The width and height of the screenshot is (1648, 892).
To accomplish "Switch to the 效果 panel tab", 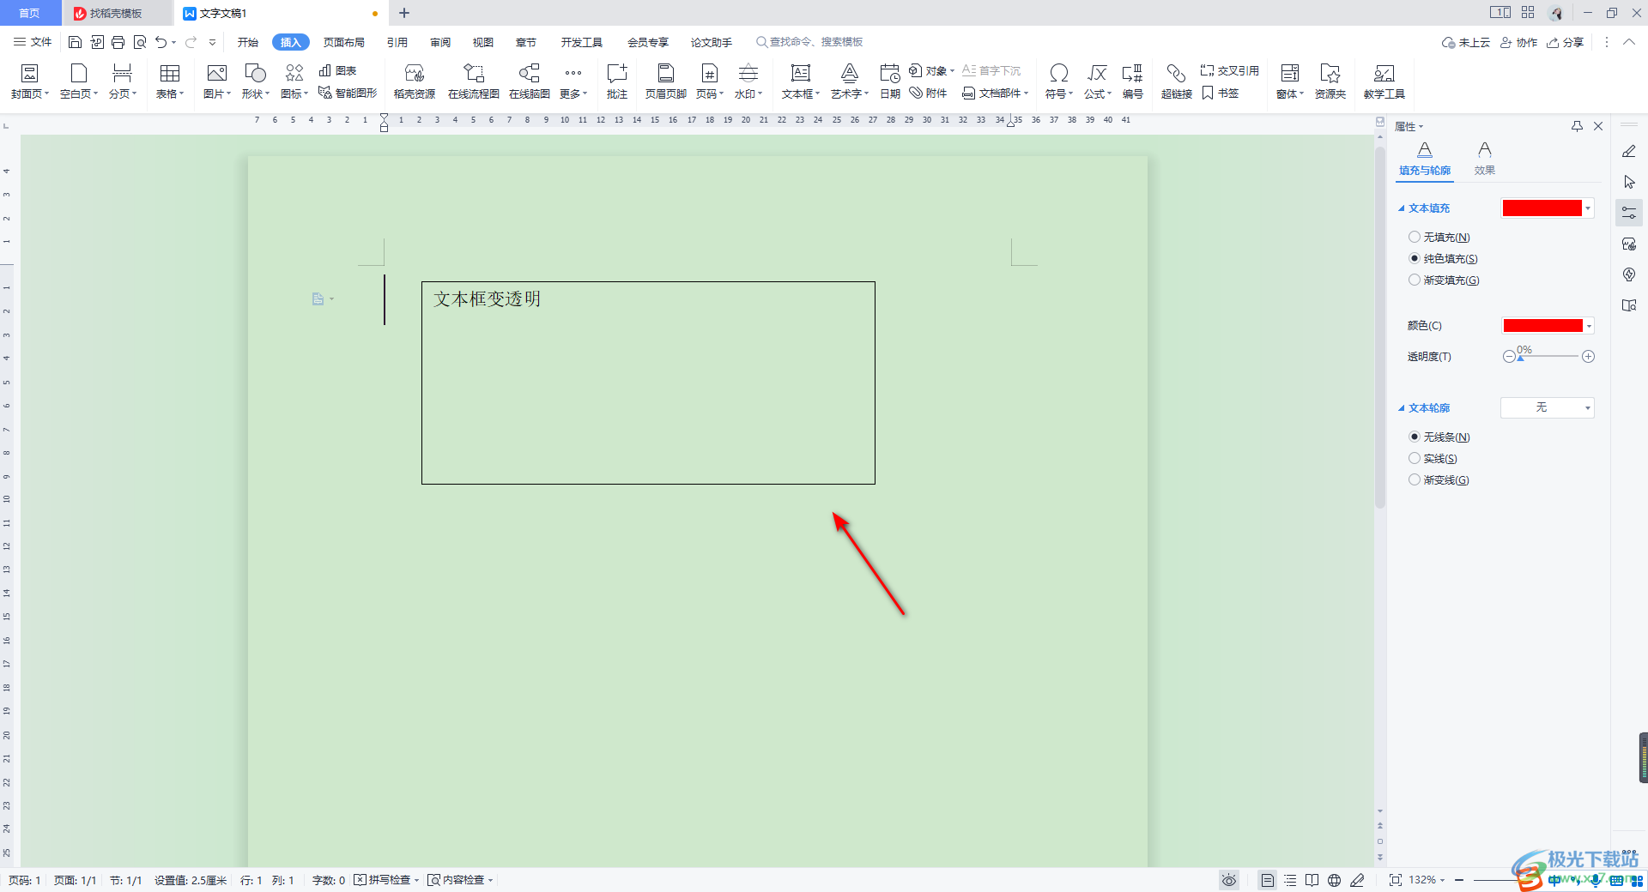I will pos(1484,157).
